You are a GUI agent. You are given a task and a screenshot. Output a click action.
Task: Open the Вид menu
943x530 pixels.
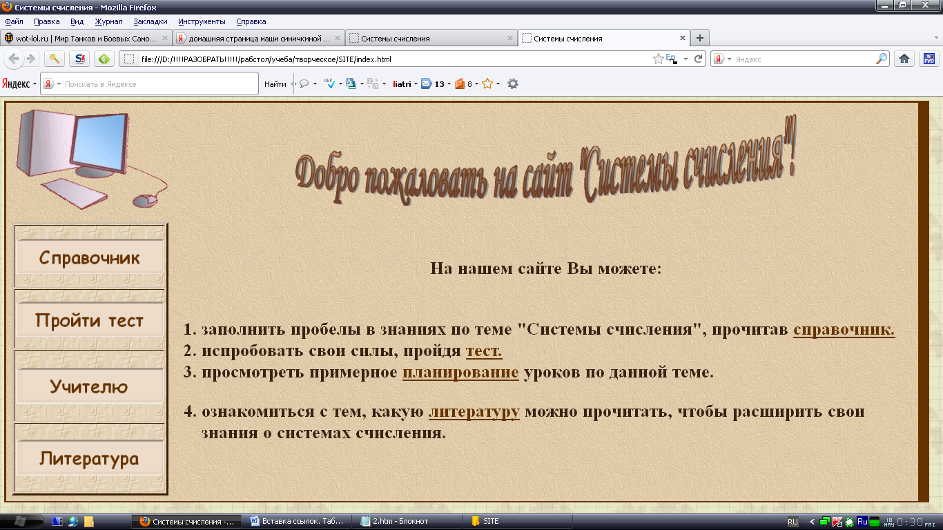[77, 21]
